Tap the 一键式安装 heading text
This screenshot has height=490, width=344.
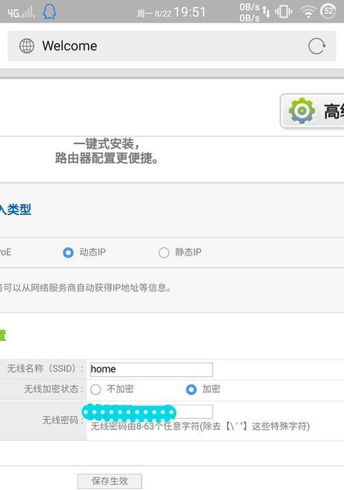(x=107, y=144)
